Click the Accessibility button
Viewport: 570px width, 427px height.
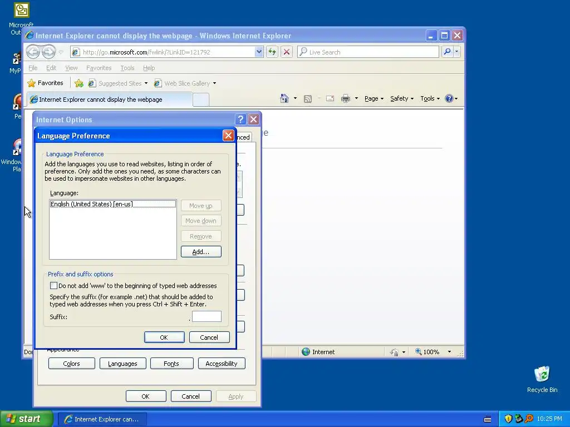tap(222, 364)
